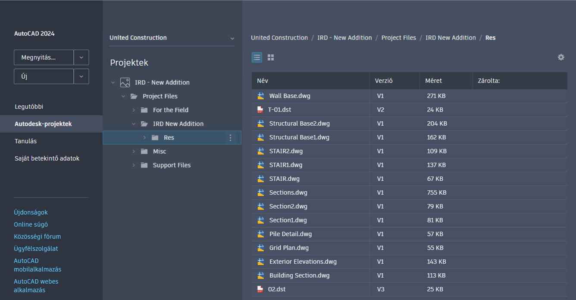Click the Új button

(44, 76)
